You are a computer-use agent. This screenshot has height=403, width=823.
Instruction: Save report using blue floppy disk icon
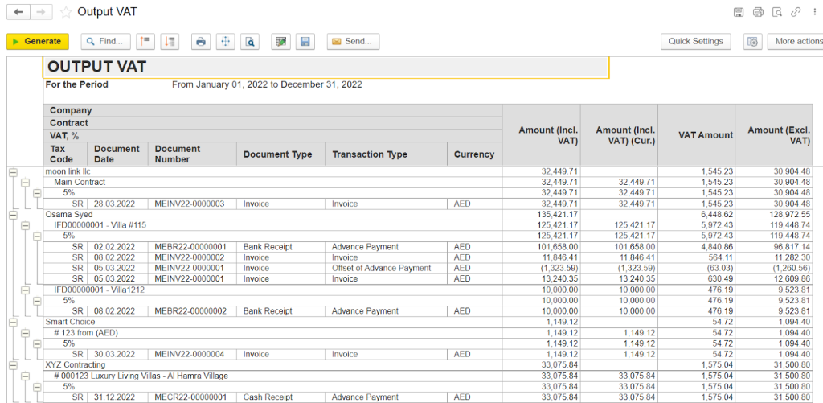pos(304,41)
